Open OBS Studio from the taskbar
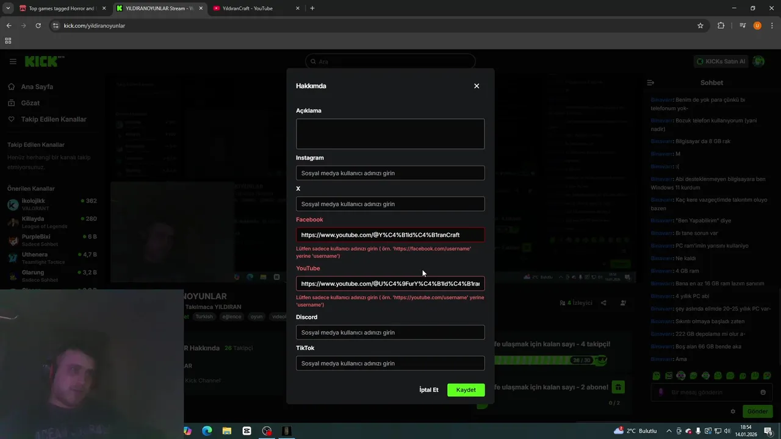The height and width of the screenshot is (439, 781). pyautogui.click(x=267, y=431)
